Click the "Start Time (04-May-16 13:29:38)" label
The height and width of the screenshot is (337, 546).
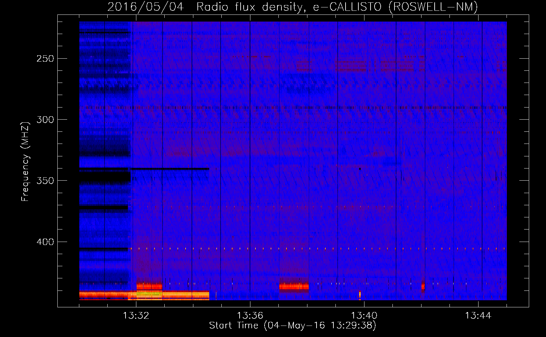(293, 326)
